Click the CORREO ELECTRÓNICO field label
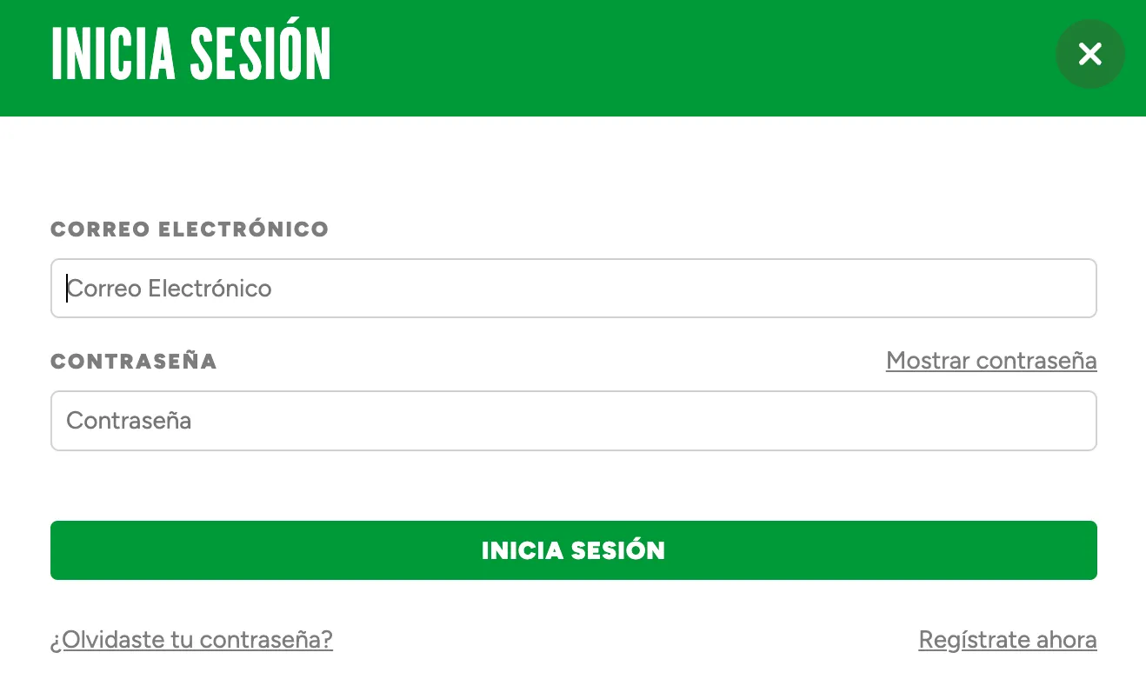Screen dimensions: 1146x699 coord(190,229)
